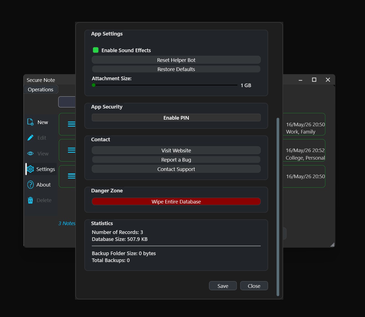Open the About question-mark item
Image resolution: width=365 pixels, height=317 pixels.
[x=39, y=185]
